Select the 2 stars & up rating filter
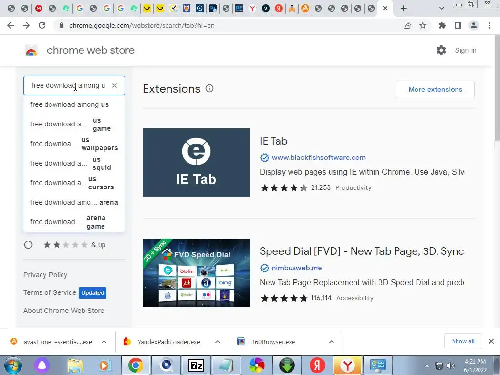 pyautogui.click(x=28, y=245)
